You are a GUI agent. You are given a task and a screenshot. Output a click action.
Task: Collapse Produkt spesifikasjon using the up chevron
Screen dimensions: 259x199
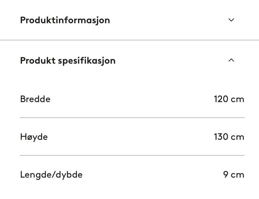[231, 60]
